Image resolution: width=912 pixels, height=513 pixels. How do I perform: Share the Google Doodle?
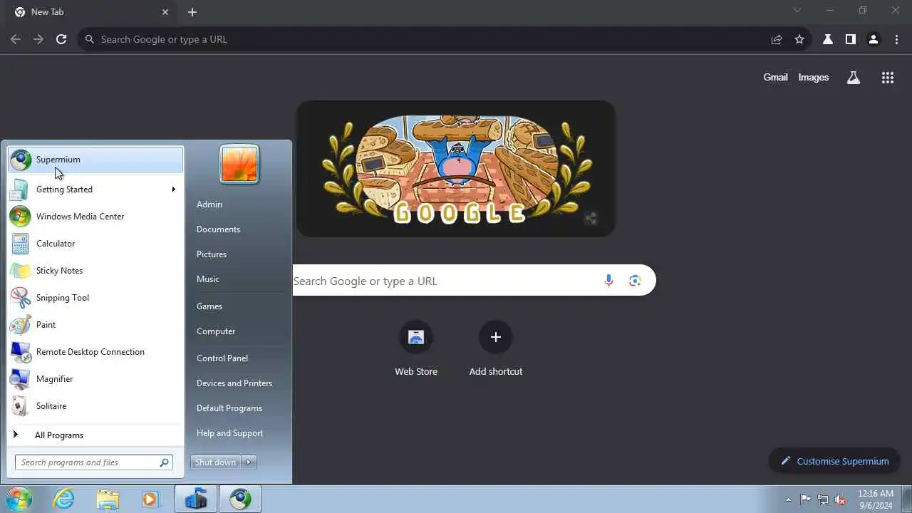[x=591, y=219]
